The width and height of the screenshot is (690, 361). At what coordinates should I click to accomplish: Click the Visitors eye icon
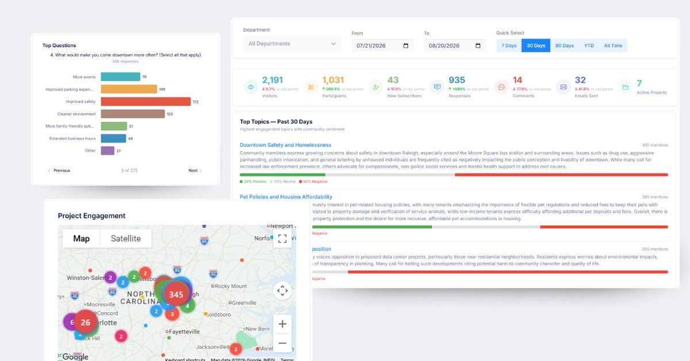click(251, 87)
